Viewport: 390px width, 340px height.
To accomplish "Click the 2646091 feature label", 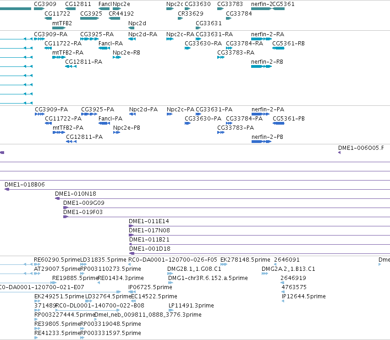I will click(x=287, y=260).
